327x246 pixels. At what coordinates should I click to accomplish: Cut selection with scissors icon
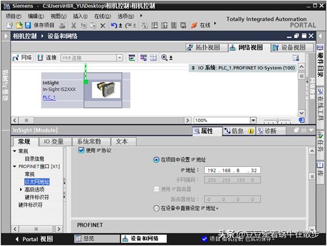click(x=73, y=25)
